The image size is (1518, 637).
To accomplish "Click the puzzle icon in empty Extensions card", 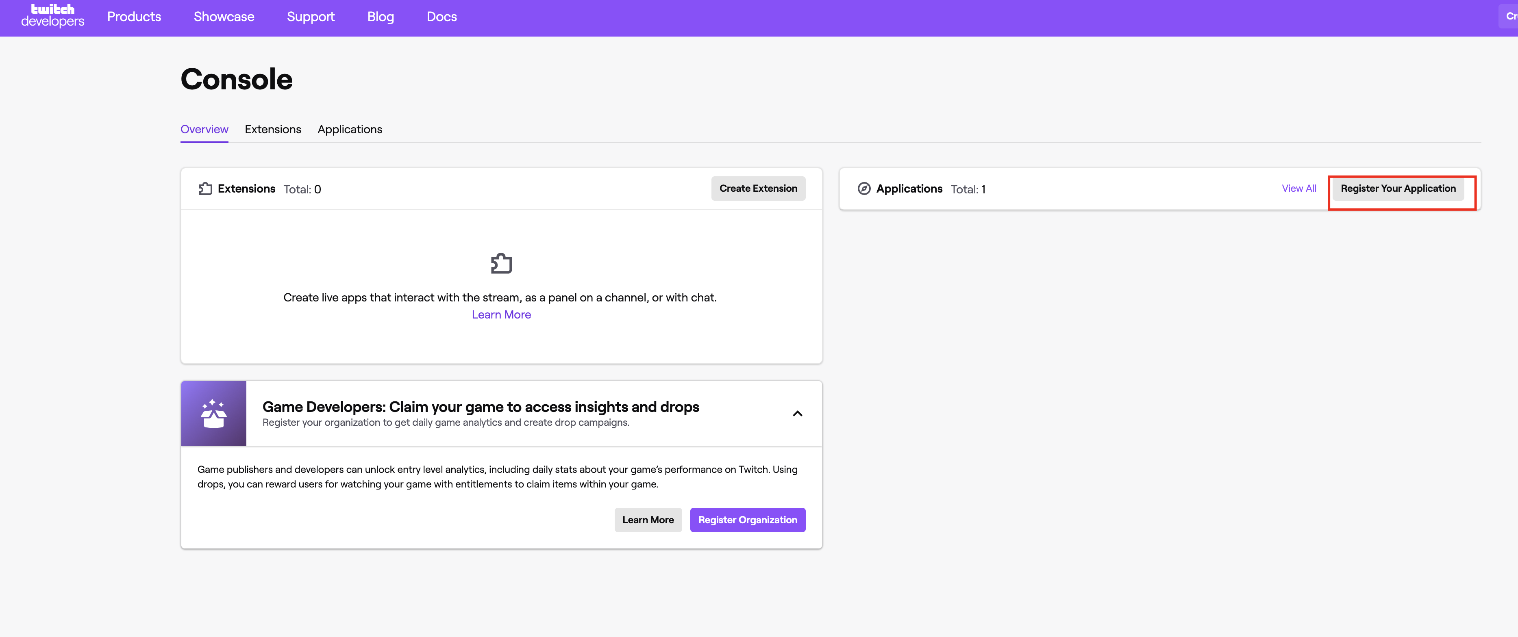I will tap(502, 264).
